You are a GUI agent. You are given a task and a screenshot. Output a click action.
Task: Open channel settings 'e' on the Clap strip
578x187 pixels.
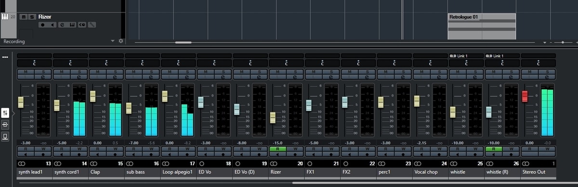(115, 77)
